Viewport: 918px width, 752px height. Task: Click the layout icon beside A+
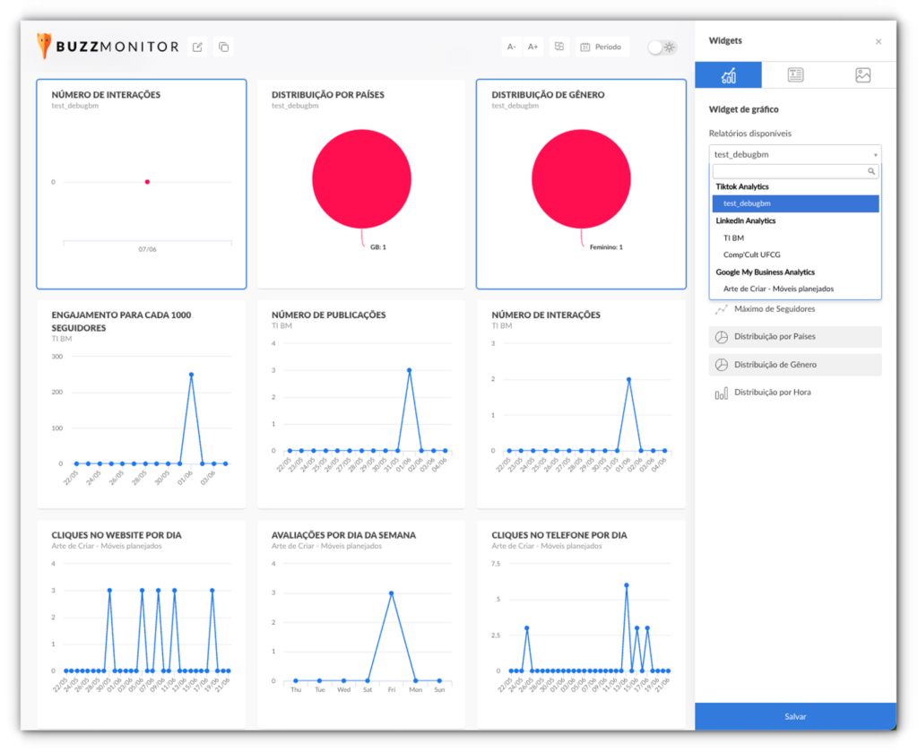(x=559, y=47)
